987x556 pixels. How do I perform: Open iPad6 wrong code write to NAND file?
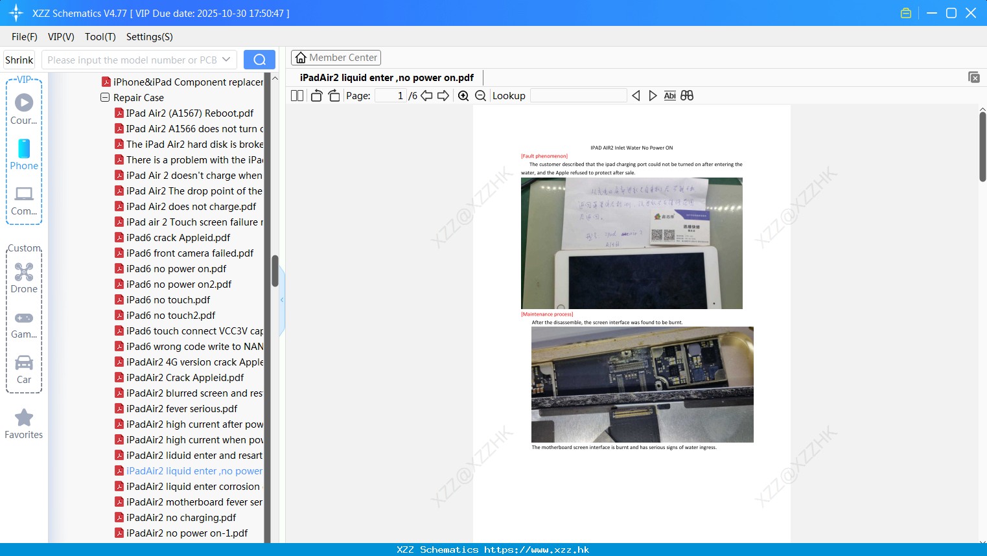(x=189, y=347)
